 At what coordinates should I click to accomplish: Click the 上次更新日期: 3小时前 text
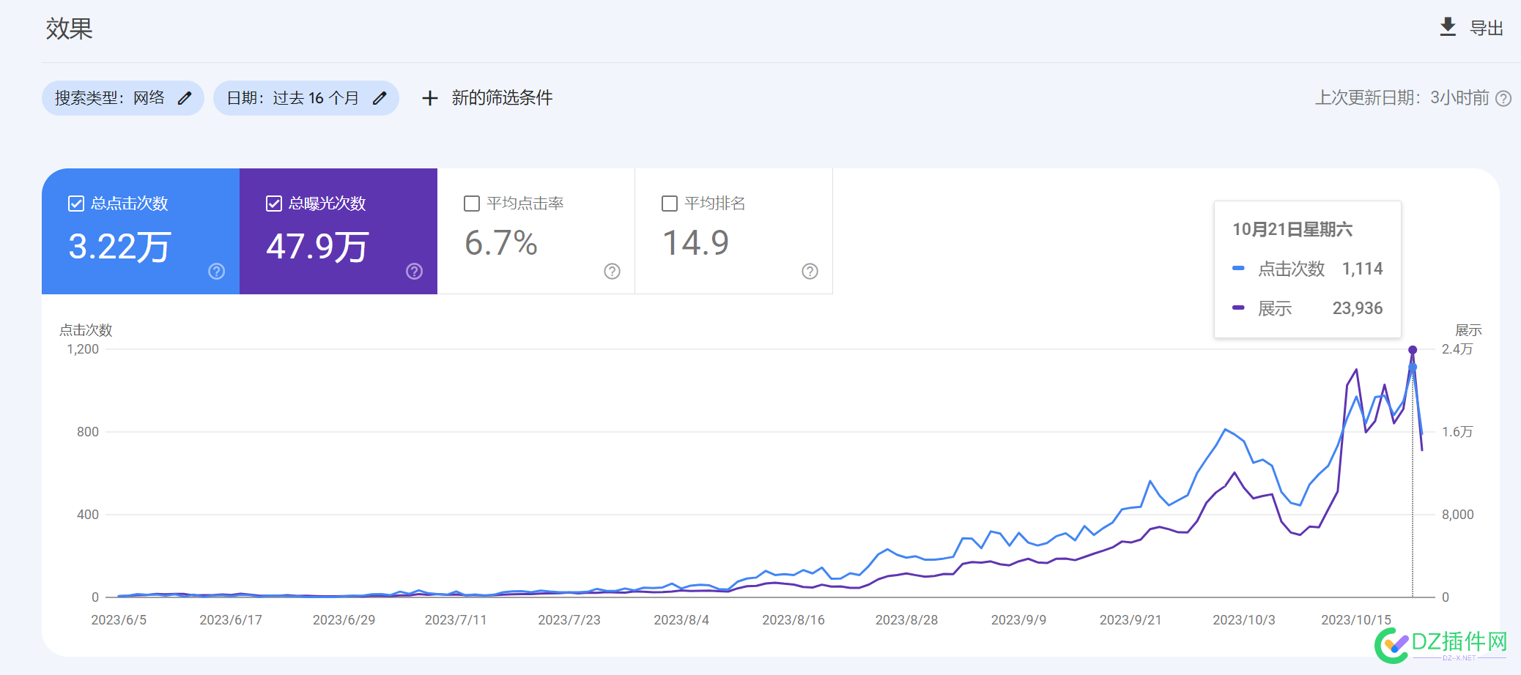[1402, 98]
